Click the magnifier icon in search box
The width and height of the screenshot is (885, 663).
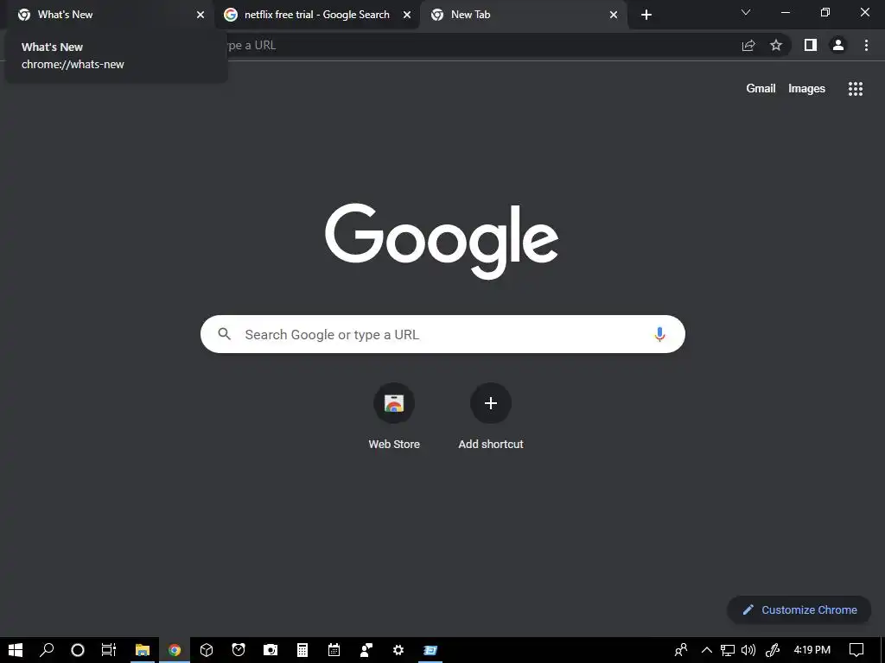point(224,334)
